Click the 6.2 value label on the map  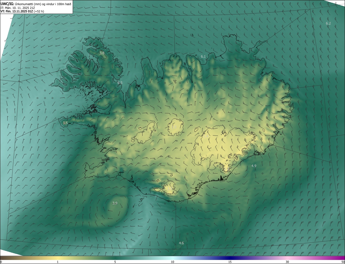coord(328,23)
